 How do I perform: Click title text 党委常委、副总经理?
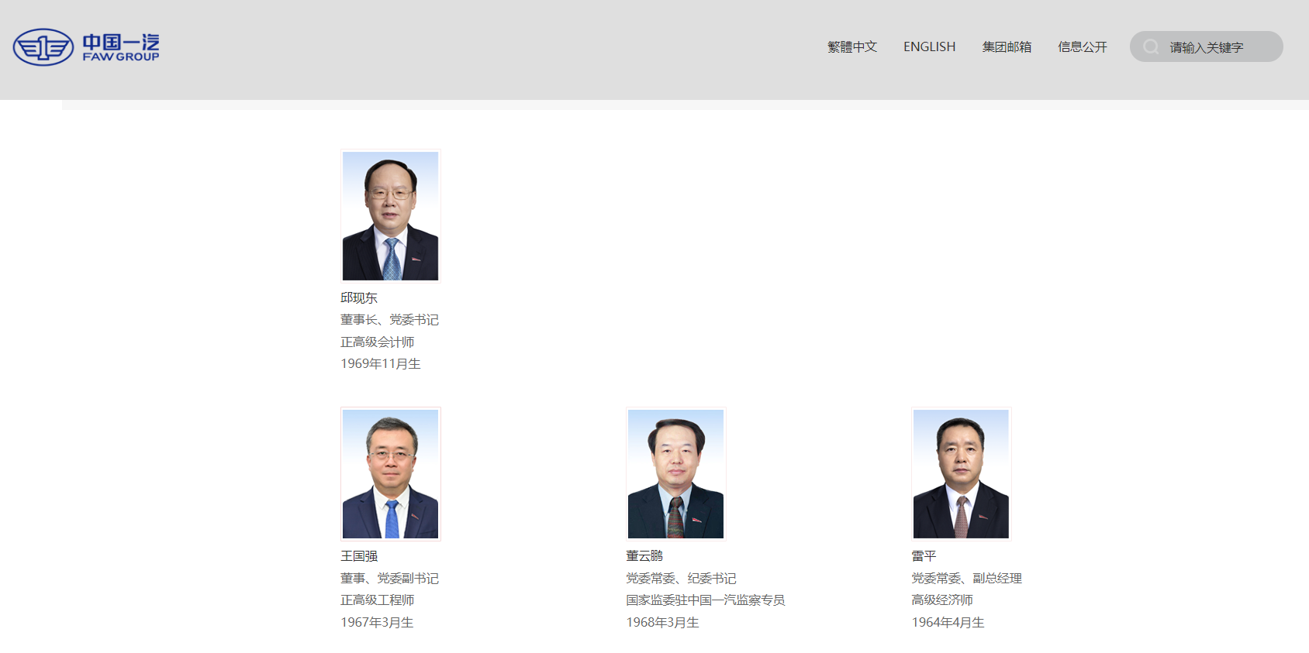point(966,579)
